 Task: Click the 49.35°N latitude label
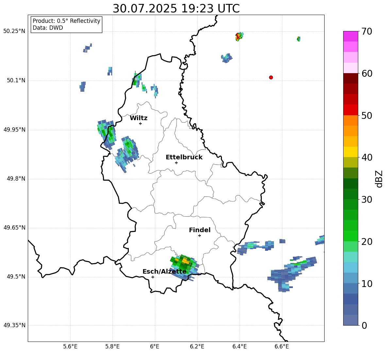(14, 325)
